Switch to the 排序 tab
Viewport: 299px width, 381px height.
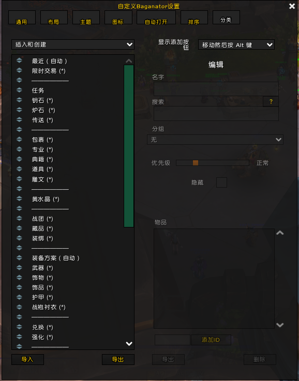(194, 18)
